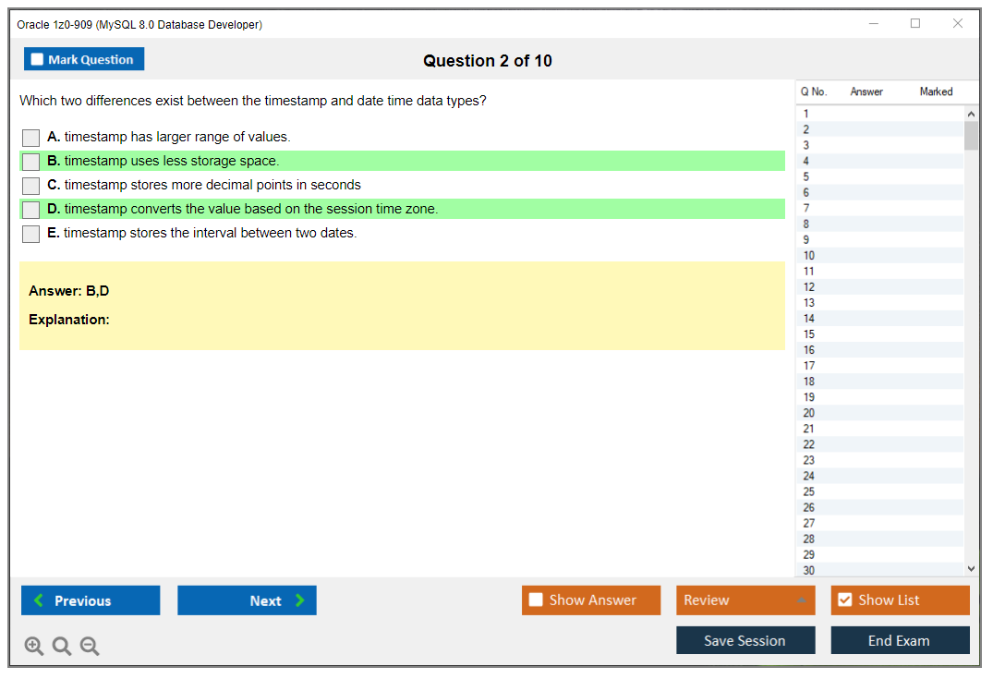Viewport: 993px width, 679px height.
Task: Go to the Next question
Action: 247,600
